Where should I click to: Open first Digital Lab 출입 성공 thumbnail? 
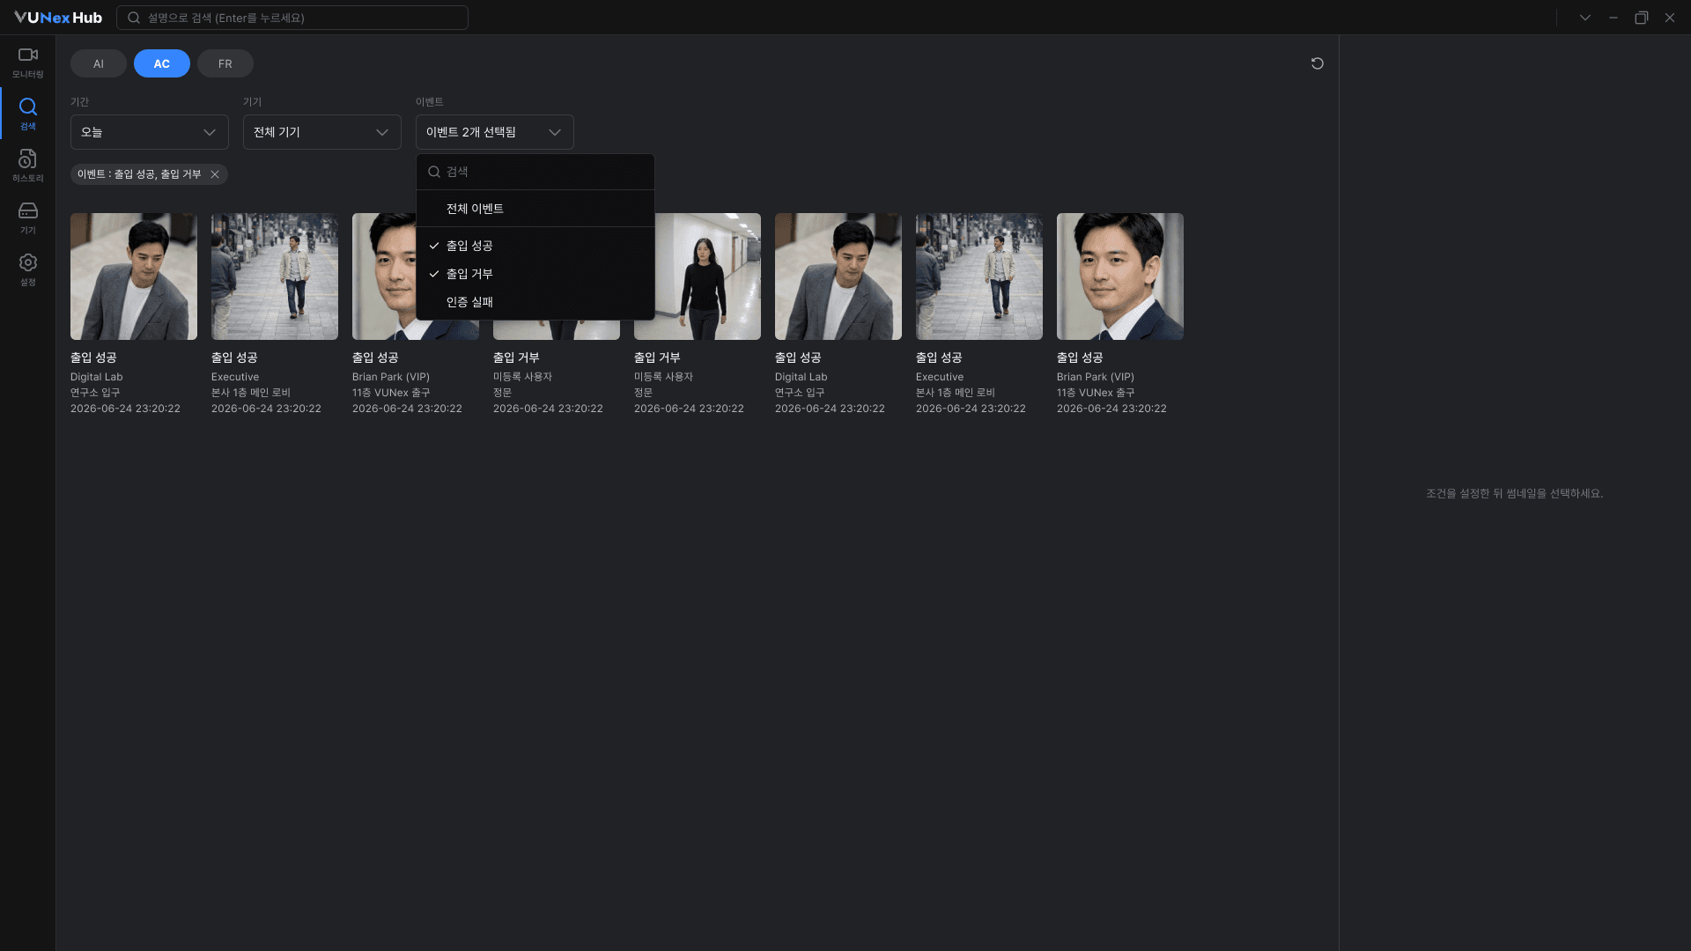(134, 276)
